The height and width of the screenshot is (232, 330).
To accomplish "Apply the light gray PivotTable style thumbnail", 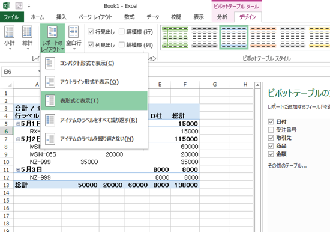I will click(x=293, y=37).
